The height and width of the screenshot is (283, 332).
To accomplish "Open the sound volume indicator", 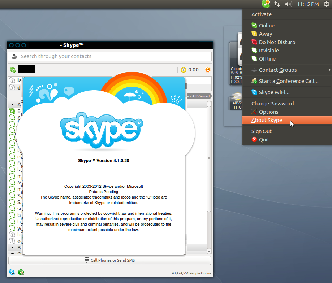I will click(x=288, y=4).
